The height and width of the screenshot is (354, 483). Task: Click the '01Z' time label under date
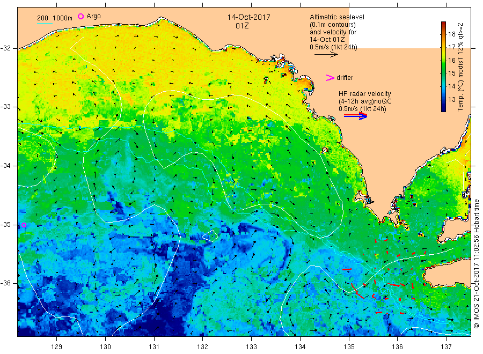coord(242,26)
